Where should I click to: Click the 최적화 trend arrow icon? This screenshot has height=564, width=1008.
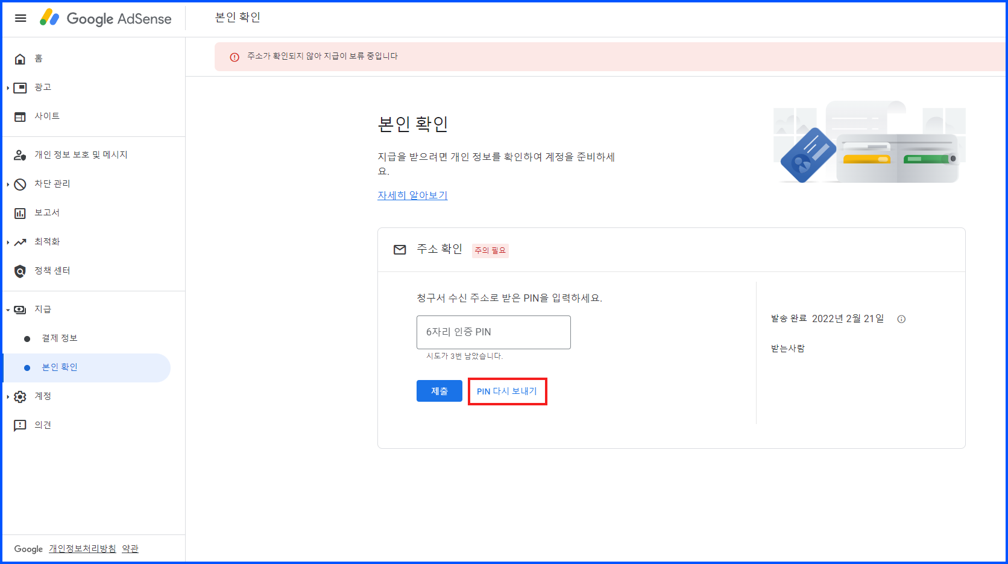(20, 242)
